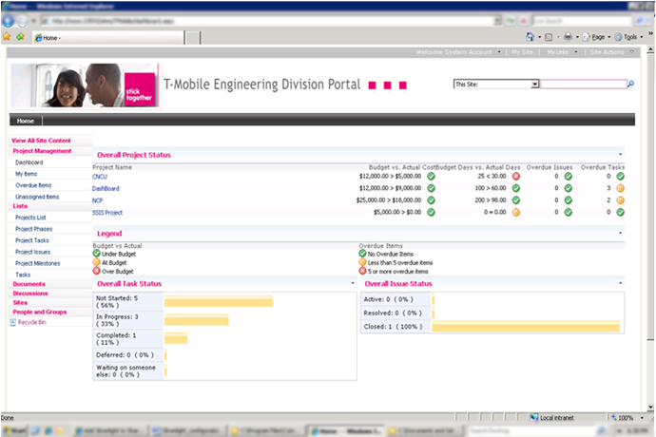
Task: Open Overall Project Status web part menu
Action: (x=620, y=155)
